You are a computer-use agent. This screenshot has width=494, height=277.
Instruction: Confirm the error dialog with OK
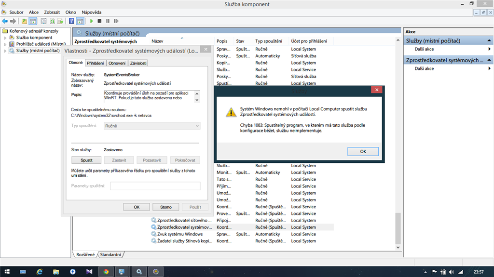pyautogui.click(x=363, y=151)
